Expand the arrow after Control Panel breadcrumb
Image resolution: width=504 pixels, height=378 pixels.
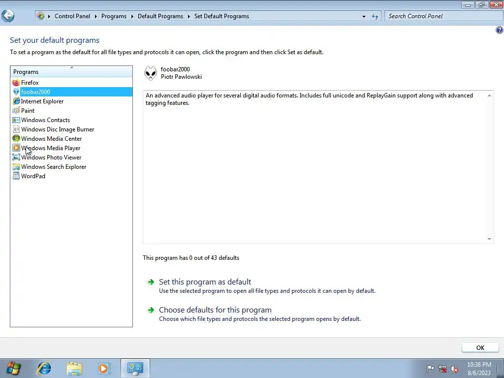96,16
